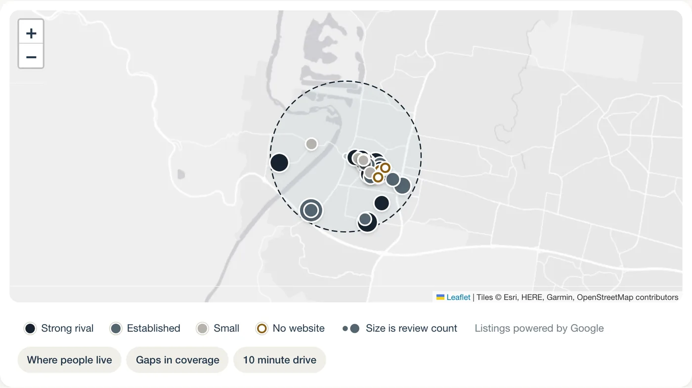Click the "No website" legend label
692x388 pixels.
click(x=299, y=328)
